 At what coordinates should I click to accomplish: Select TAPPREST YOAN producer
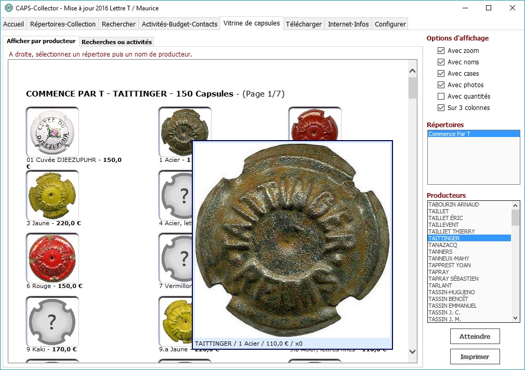(x=469, y=265)
